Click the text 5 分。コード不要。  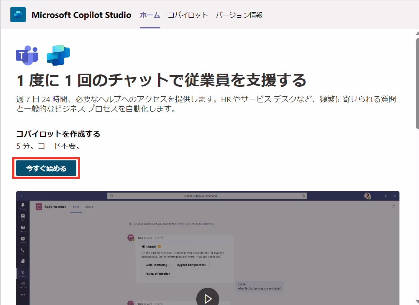(x=48, y=146)
